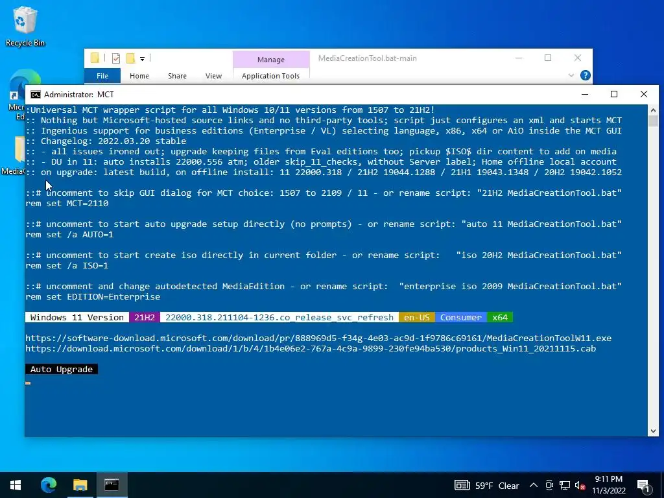This screenshot has width=664, height=498.
Task: Click the blue Consumer edition badge
Action: pos(461,317)
